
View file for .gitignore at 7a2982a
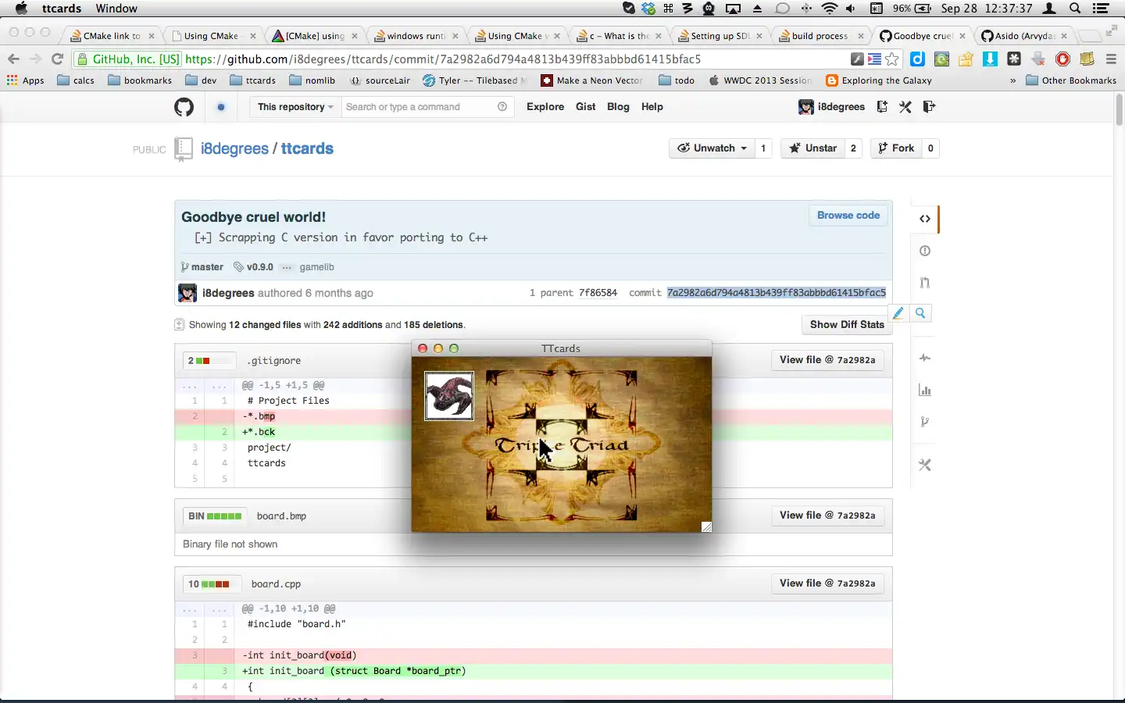pos(827,360)
